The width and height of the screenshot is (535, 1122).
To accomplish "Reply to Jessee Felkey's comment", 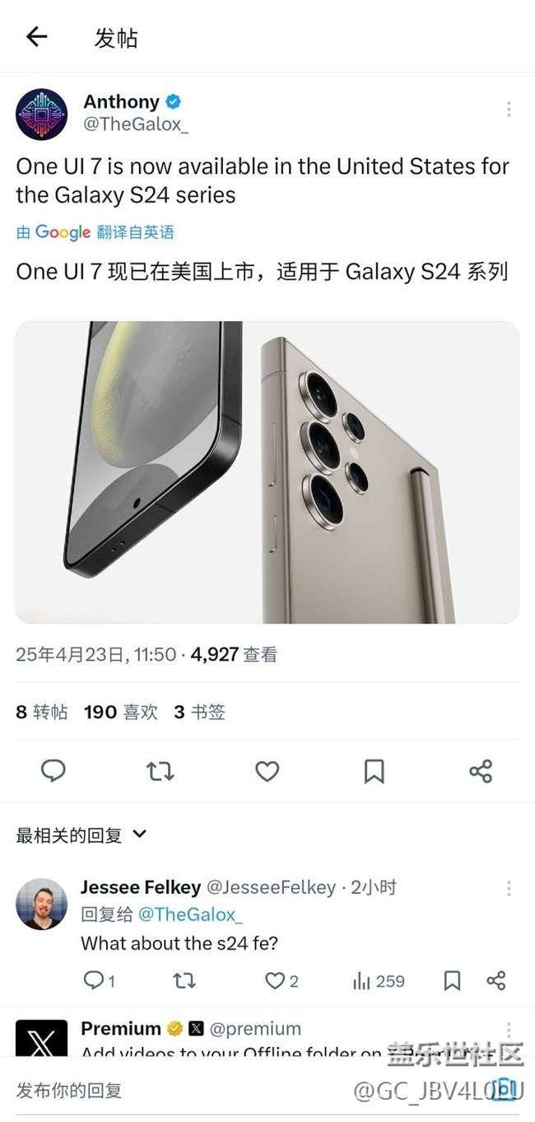I will click(x=100, y=980).
